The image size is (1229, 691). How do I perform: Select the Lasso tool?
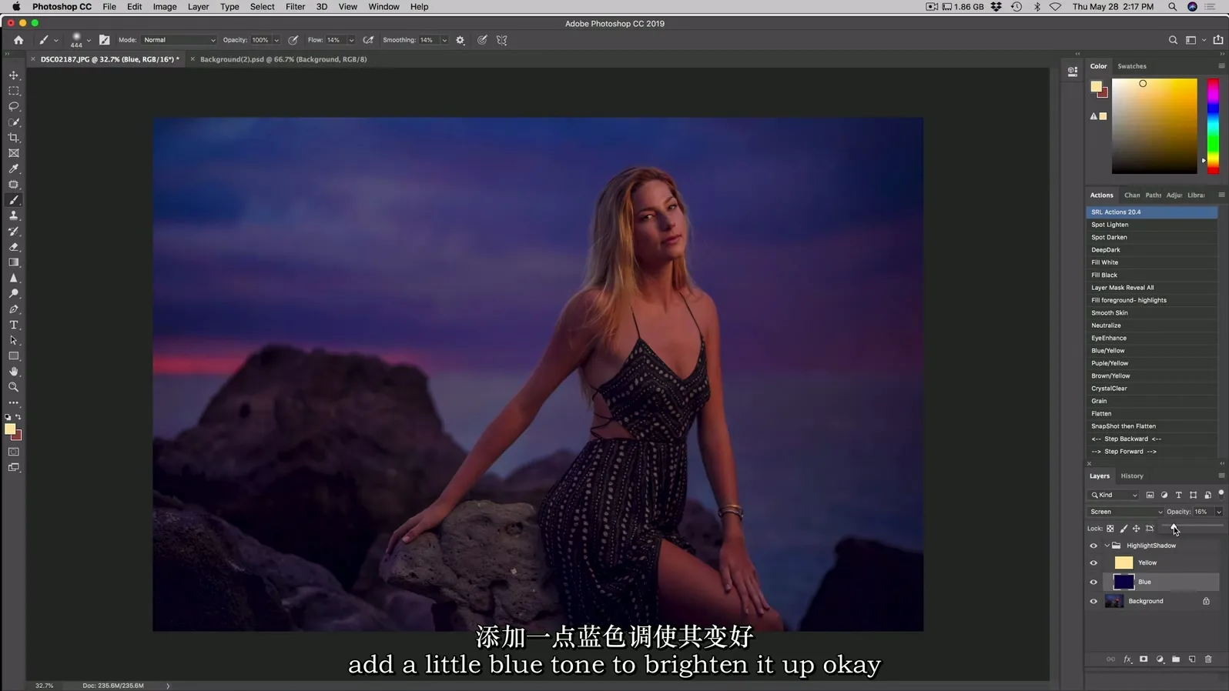14,106
